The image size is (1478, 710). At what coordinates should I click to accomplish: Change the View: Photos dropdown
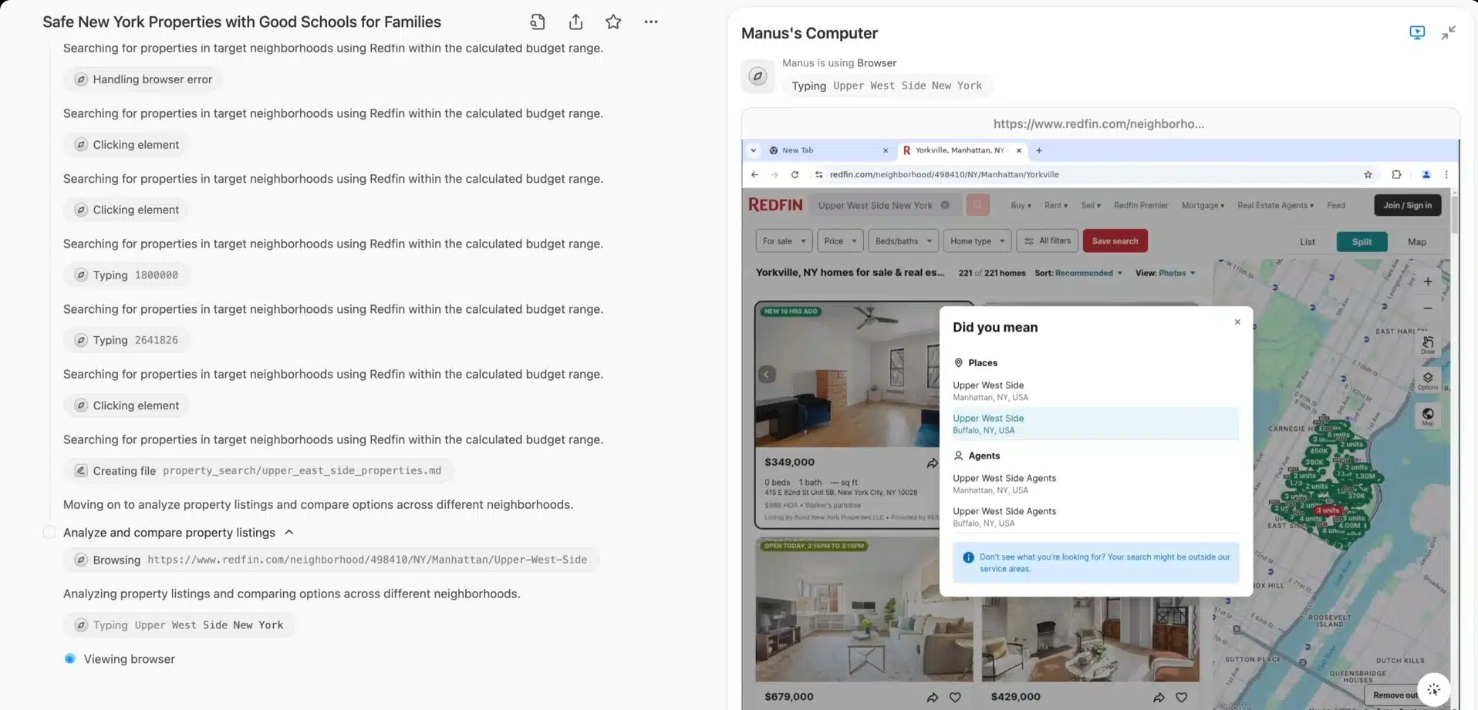coord(1165,273)
